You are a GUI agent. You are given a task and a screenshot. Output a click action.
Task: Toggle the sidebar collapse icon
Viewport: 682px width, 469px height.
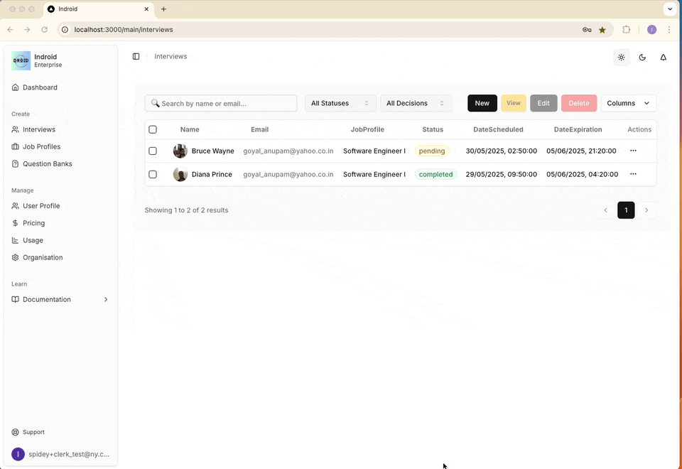click(136, 57)
